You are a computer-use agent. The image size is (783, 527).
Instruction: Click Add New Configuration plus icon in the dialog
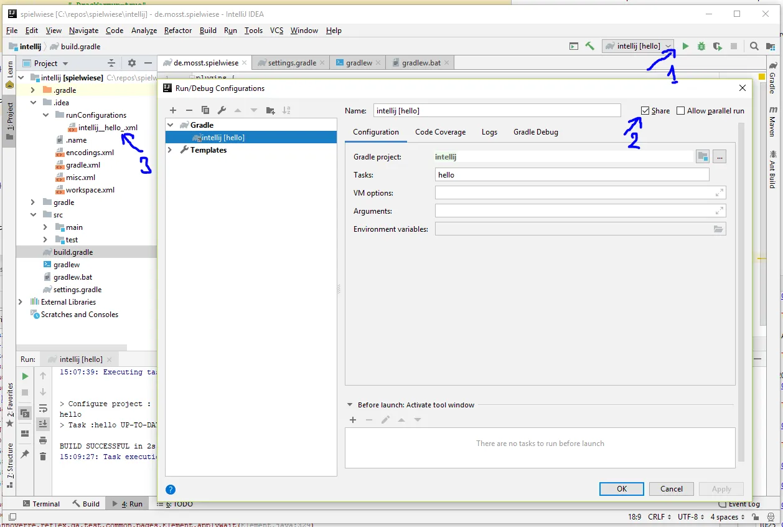pyautogui.click(x=173, y=110)
